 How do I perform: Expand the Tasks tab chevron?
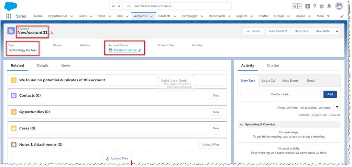point(110,16)
